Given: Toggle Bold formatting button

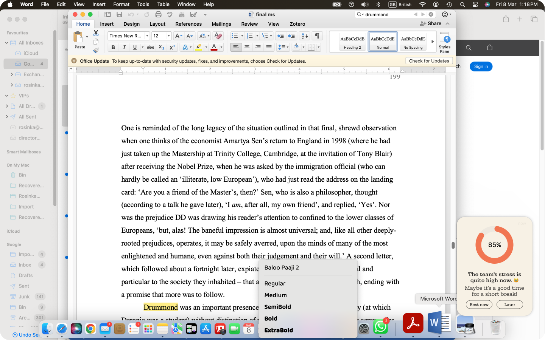Looking at the screenshot, I should tap(113, 47).
